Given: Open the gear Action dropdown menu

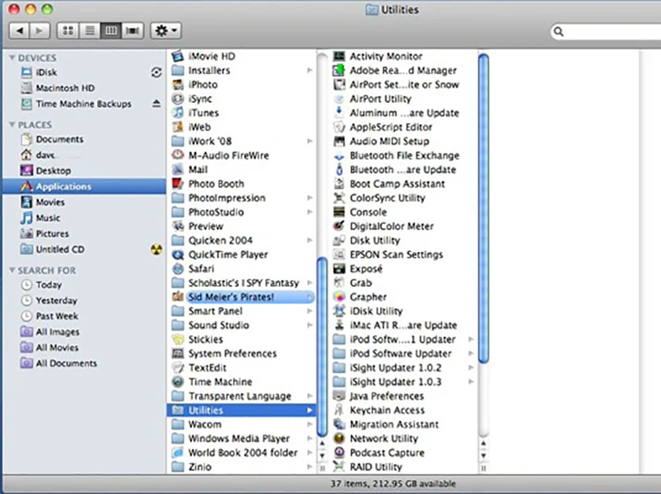Looking at the screenshot, I should click(166, 31).
